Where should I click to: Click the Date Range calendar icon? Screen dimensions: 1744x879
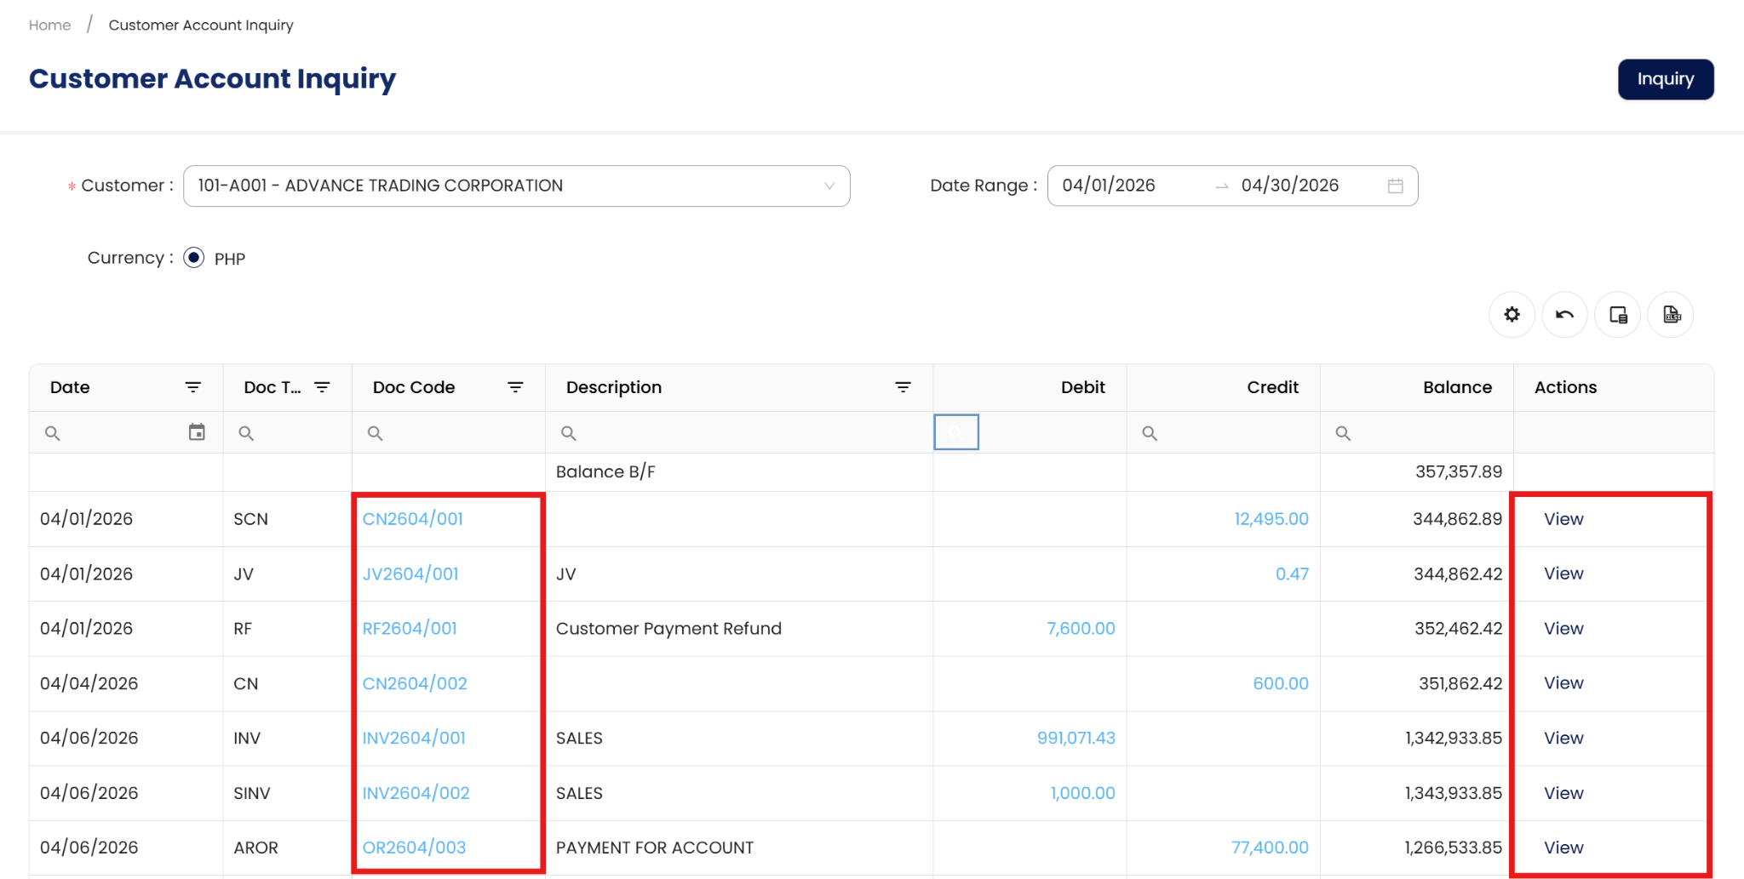coord(1395,186)
